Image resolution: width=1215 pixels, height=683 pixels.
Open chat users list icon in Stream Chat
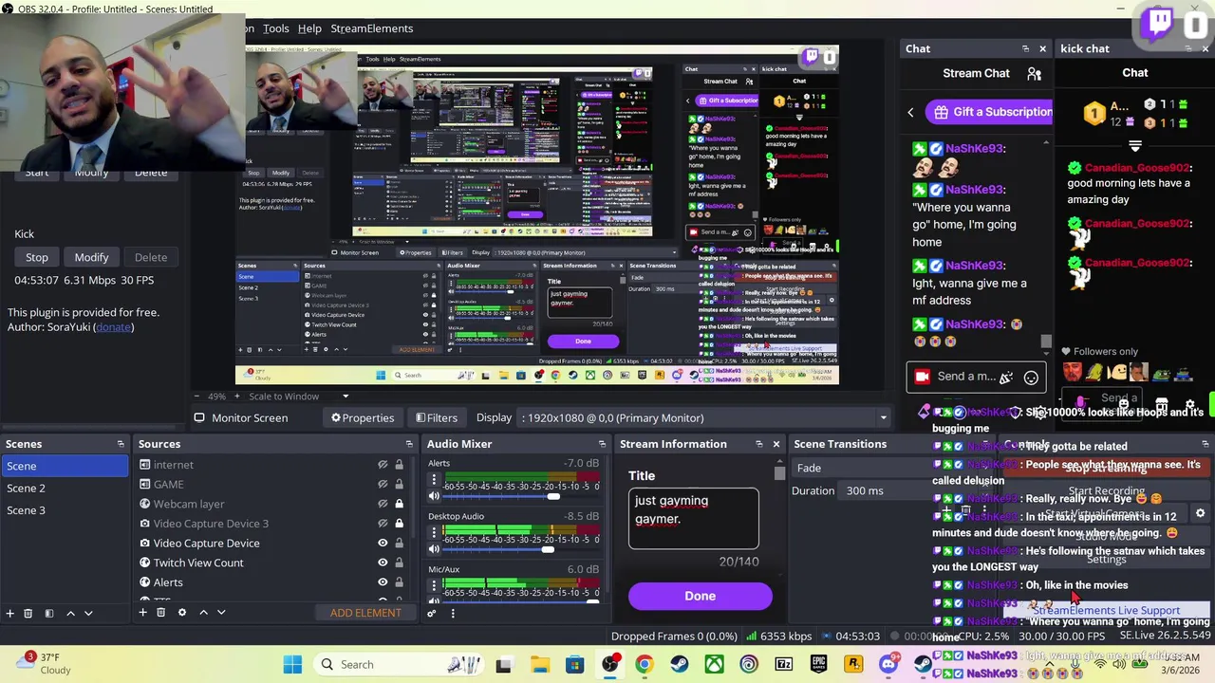click(1035, 73)
